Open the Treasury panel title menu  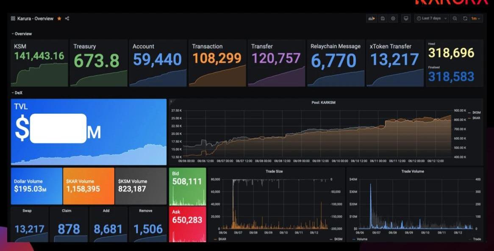click(x=84, y=46)
